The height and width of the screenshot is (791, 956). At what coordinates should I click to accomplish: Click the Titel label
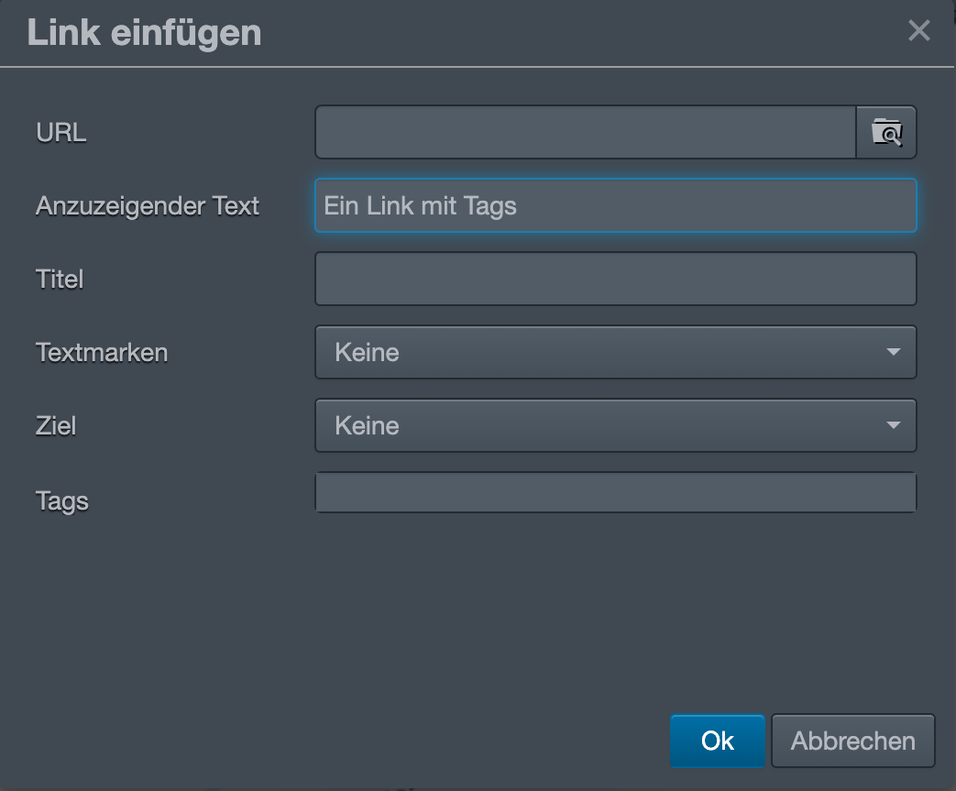click(60, 279)
